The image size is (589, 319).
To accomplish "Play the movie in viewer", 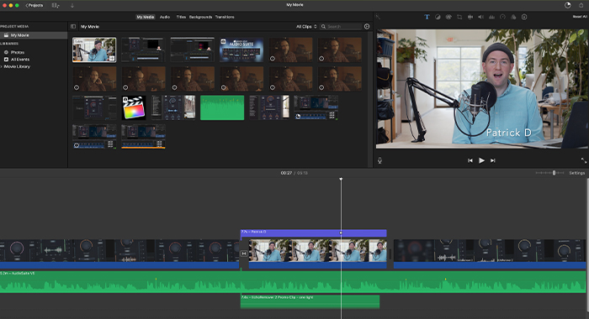I will pos(481,160).
